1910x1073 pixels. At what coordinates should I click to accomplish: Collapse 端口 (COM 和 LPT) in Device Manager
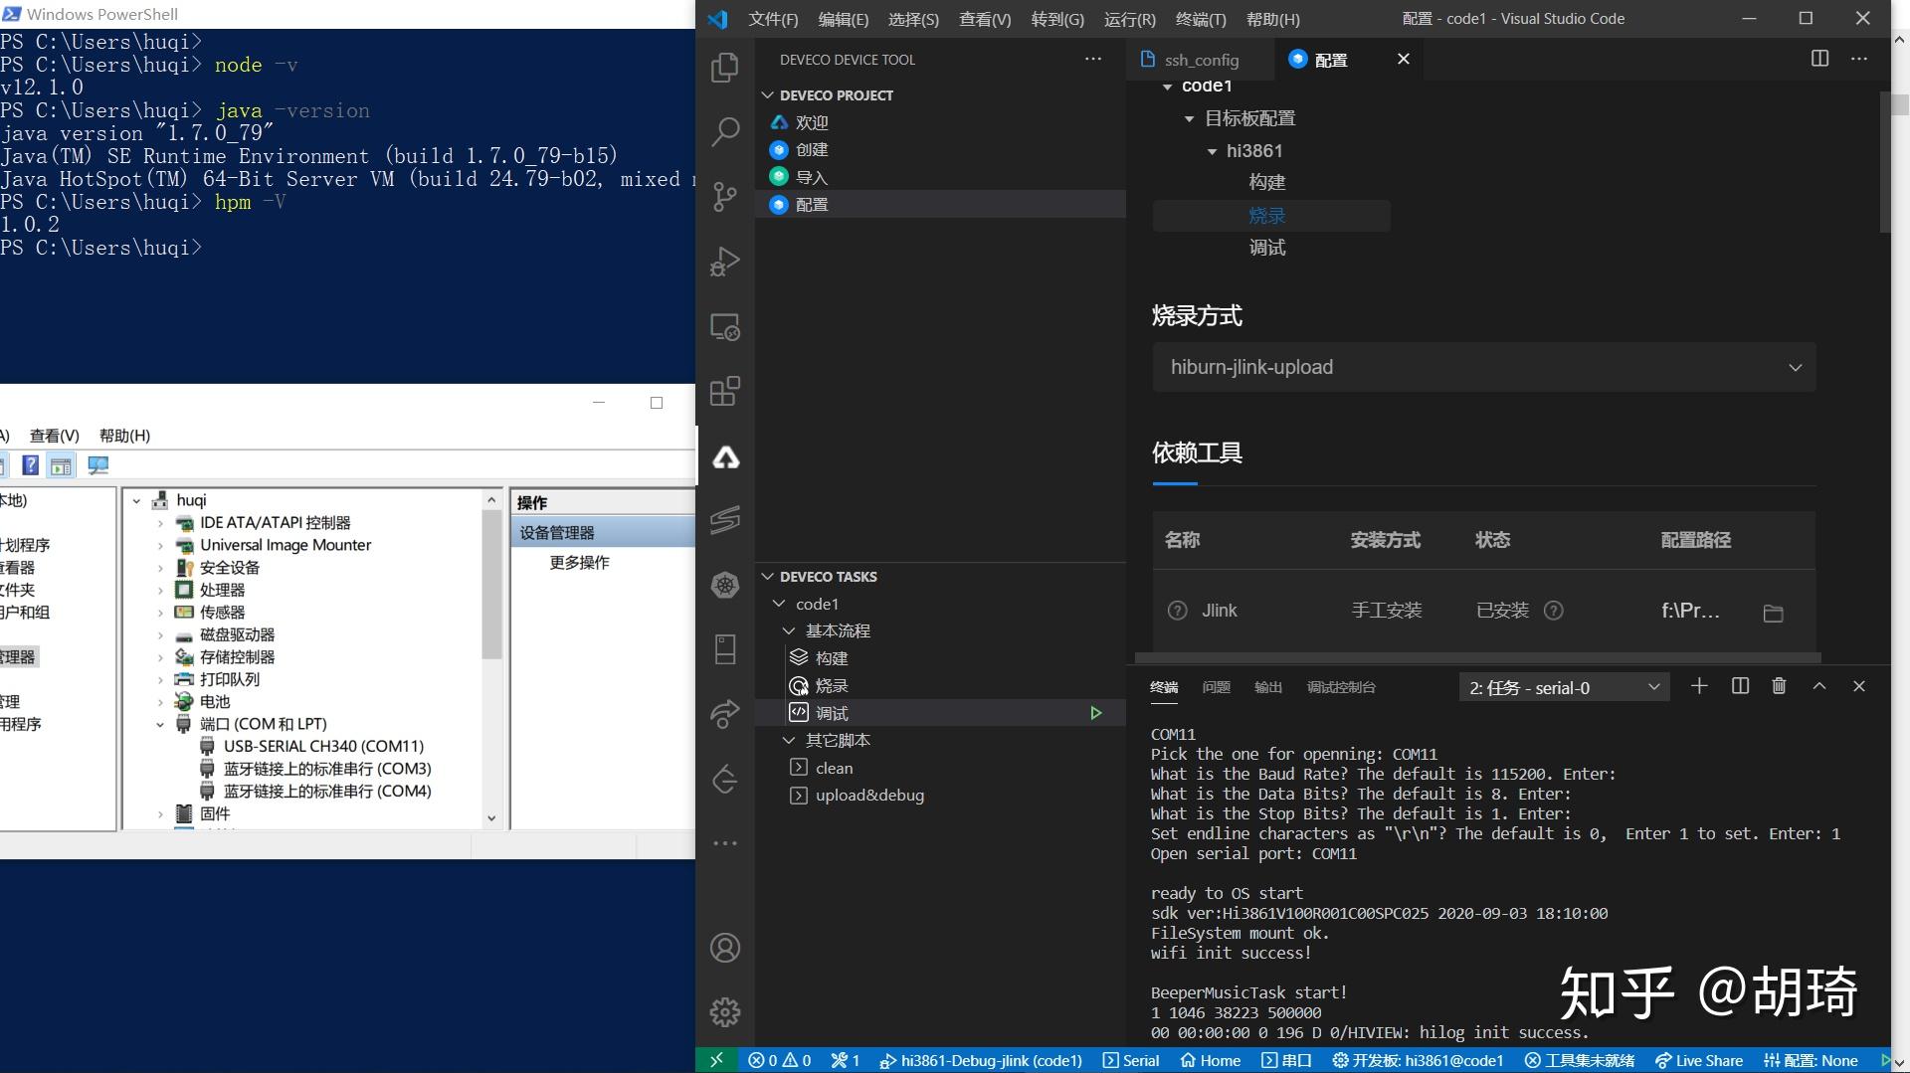160,724
